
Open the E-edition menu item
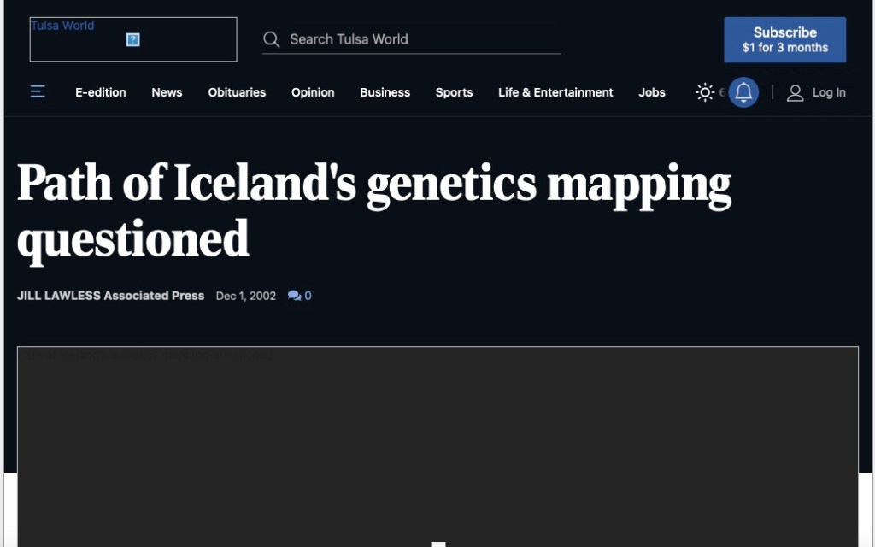[x=101, y=92]
